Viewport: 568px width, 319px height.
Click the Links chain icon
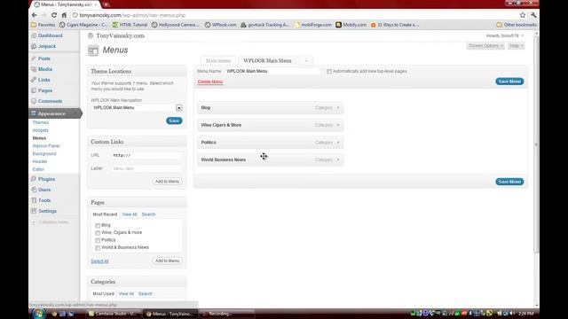(x=34, y=80)
